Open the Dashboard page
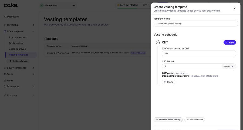This screenshot has width=243, height=130. [x=13, y=17]
